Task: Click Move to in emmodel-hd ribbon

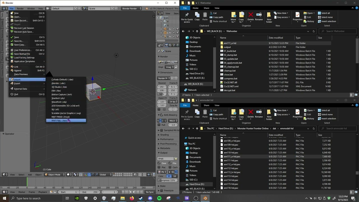Action: coord(233,114)
